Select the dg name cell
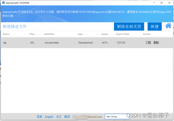Viewport: 174px width, 121px height. (5, 43)
